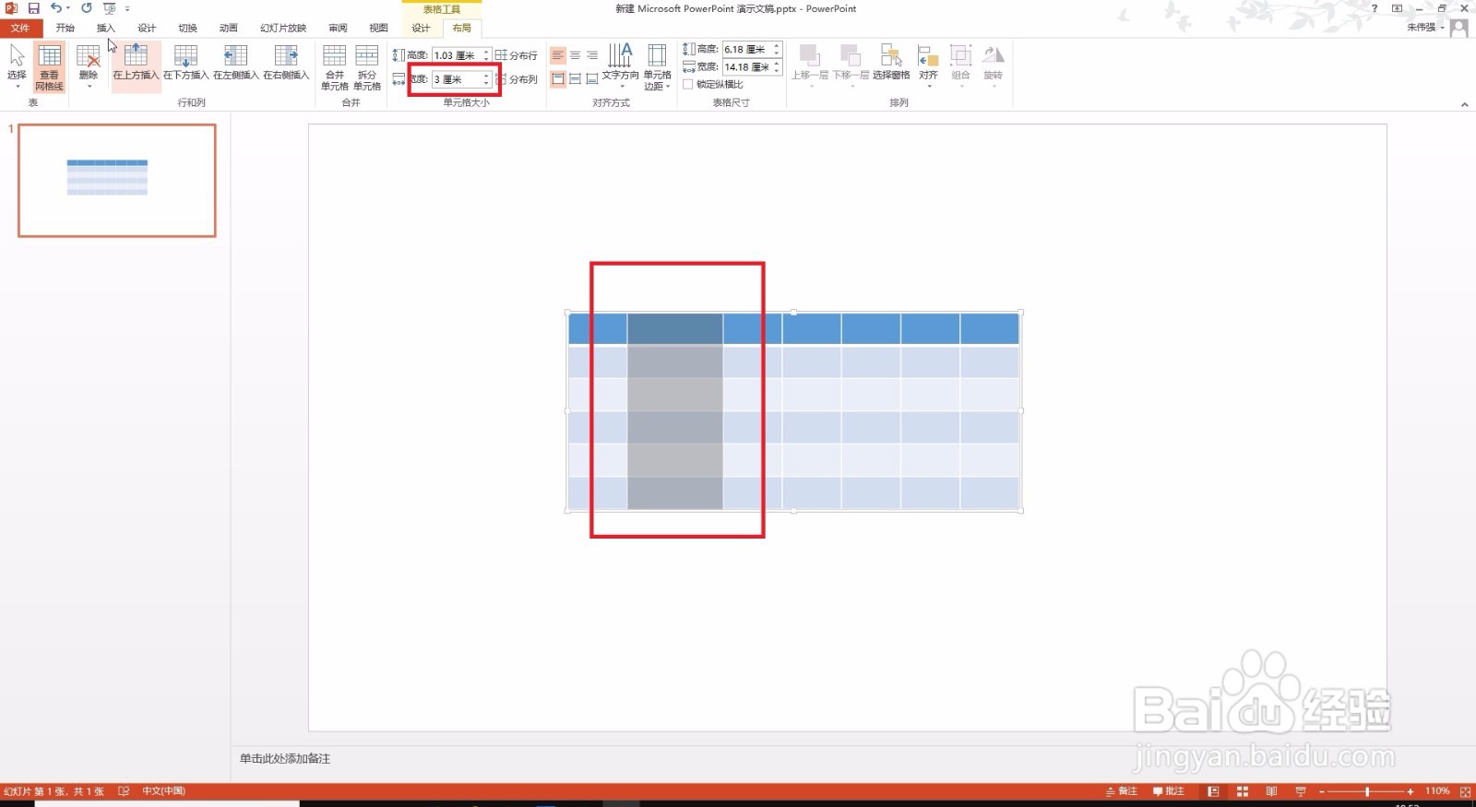Click the Save icon in quick access toolbar
The image size is (1476, 807).
33,8
